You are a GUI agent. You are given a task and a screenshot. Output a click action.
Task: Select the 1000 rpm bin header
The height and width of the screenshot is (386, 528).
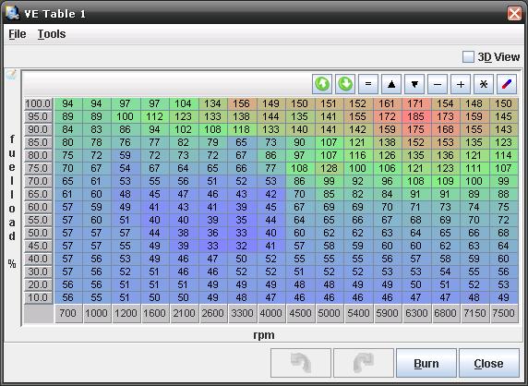pyautogui.click(x=97, y=313)
